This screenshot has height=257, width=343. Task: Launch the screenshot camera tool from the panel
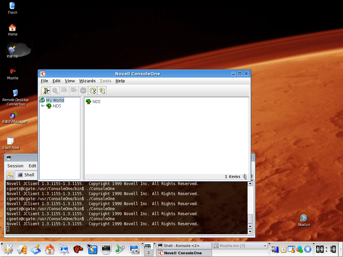(134, 249)
